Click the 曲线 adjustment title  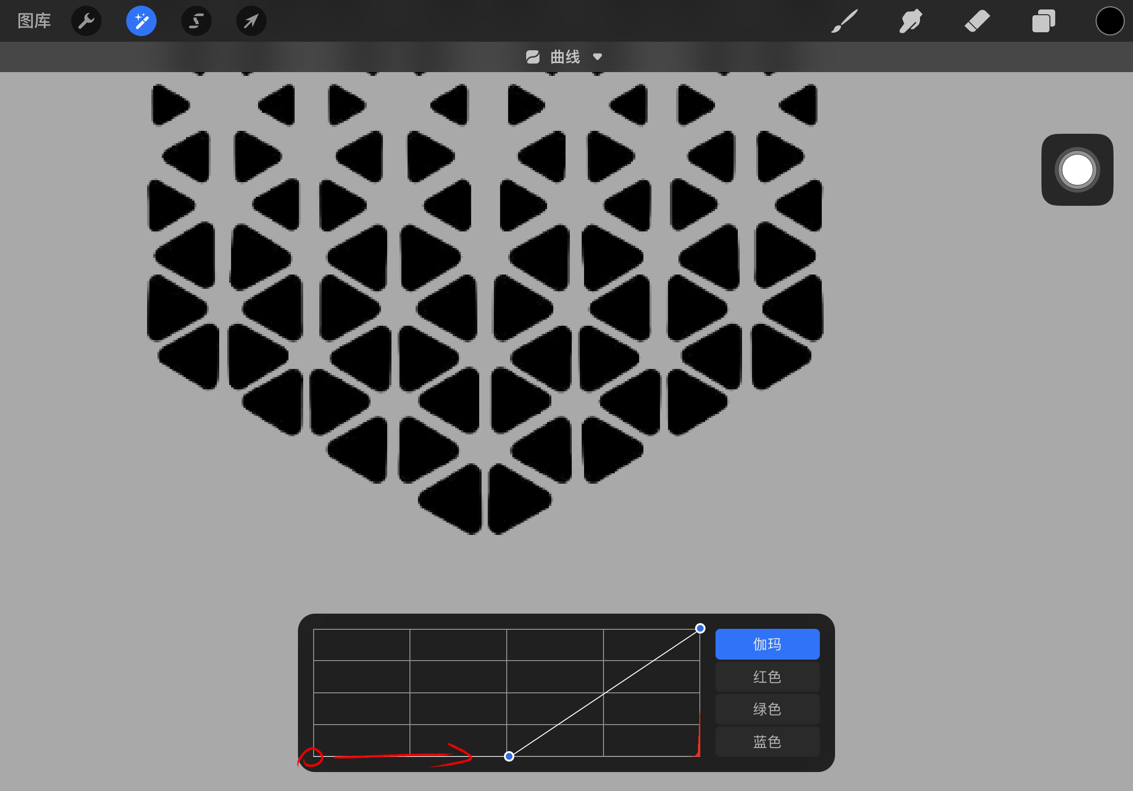coord(565,57)
